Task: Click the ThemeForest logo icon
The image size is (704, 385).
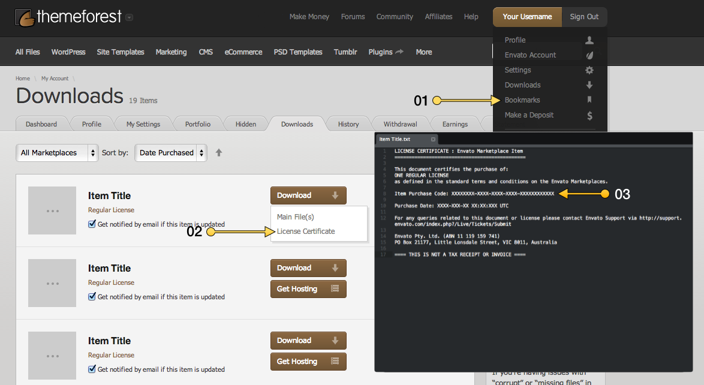Action: (25, 17)
